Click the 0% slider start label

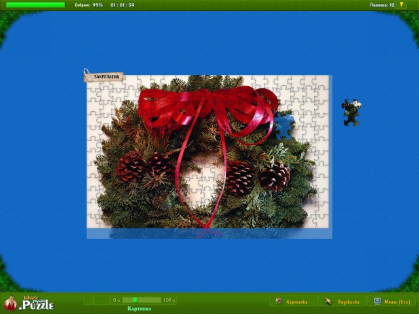coord(117,300)
